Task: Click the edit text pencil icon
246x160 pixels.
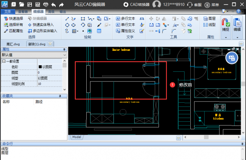Action: pyautogui.click(x=142, y=31)
